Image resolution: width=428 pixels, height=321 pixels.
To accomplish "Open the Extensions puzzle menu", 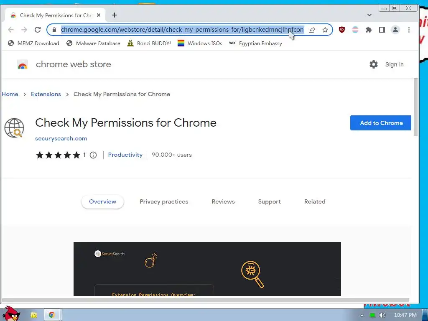I will coord(369,30).
